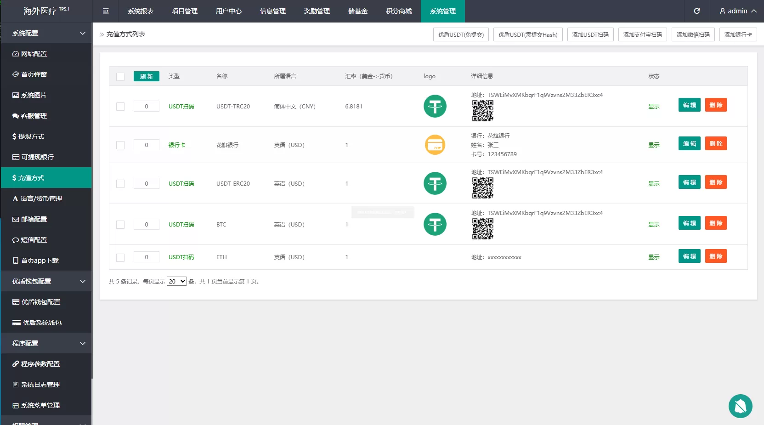Image resolution: width=764 pixels, height=425 pixels.
Task: Click the bank card logo for 花旗银行
Action: pyautogui.click(x=435, y=145)
